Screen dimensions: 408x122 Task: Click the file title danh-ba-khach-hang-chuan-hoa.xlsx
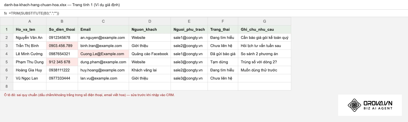[35, 5]
